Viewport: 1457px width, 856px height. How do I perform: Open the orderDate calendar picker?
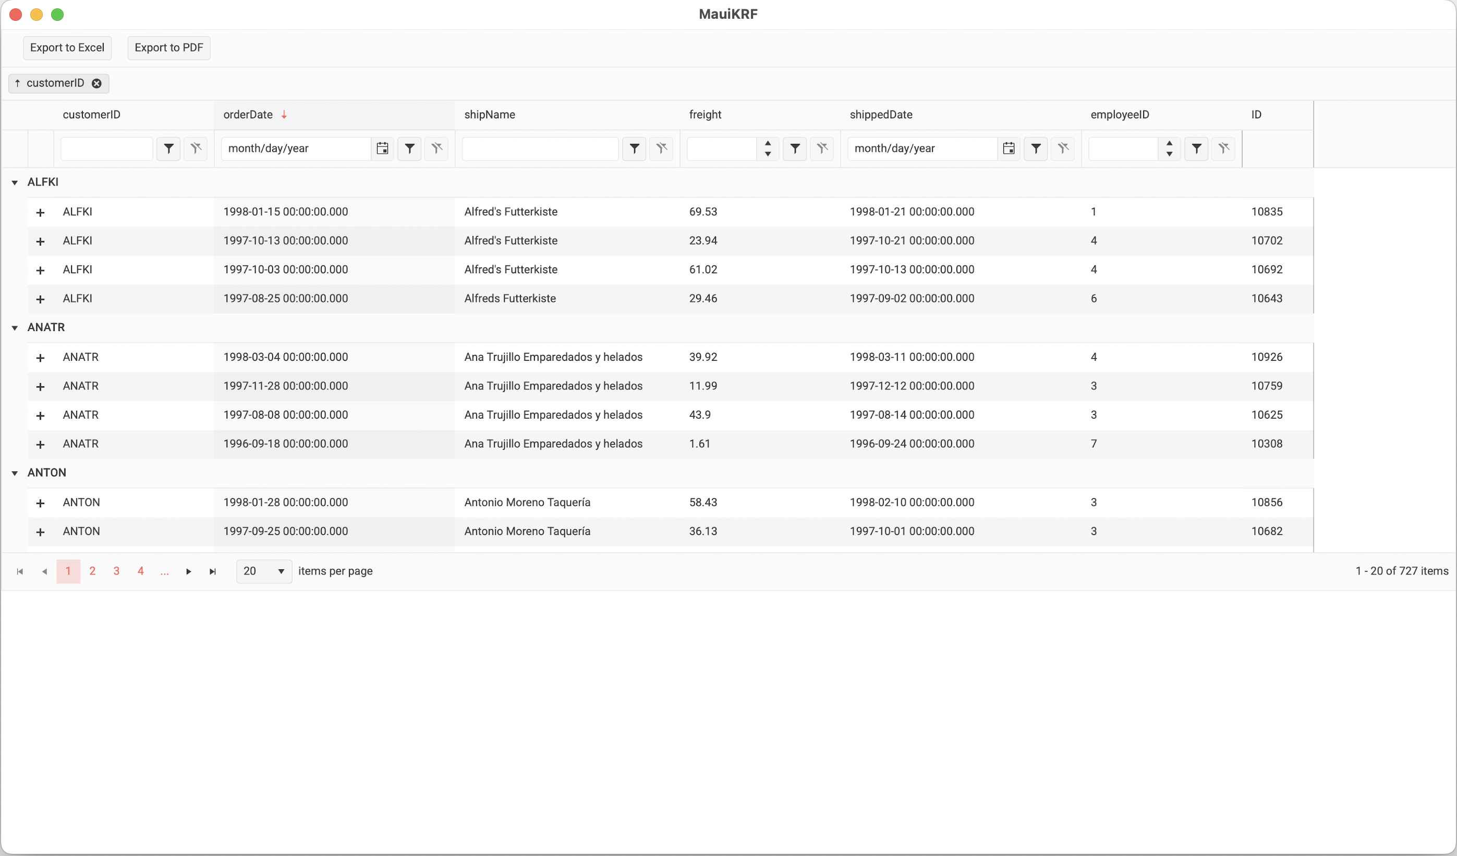[382, 149]
